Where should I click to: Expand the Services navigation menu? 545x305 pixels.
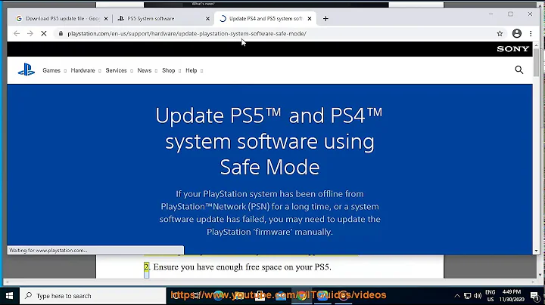click(x=120, y=70)
